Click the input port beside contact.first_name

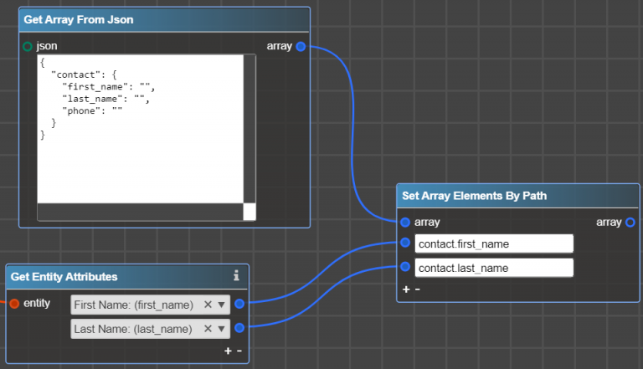(405, 243)
